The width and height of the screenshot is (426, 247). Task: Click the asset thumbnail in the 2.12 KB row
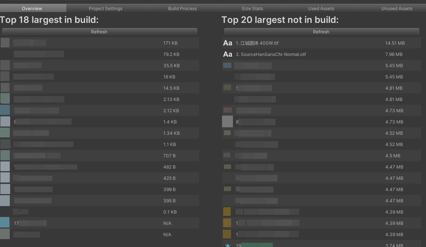[x=5, y=110]
